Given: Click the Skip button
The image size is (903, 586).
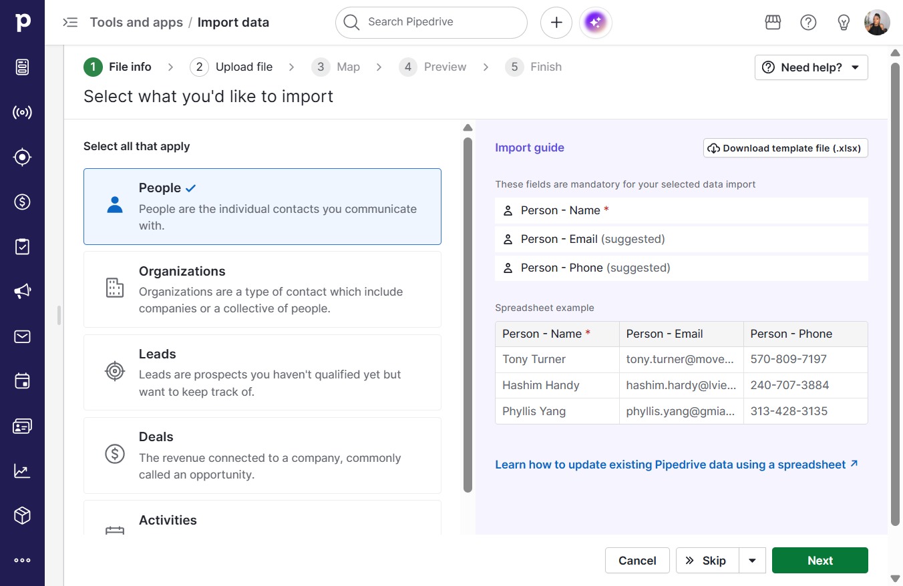Looking at the screenshot, I should click(x=707, y=561).
